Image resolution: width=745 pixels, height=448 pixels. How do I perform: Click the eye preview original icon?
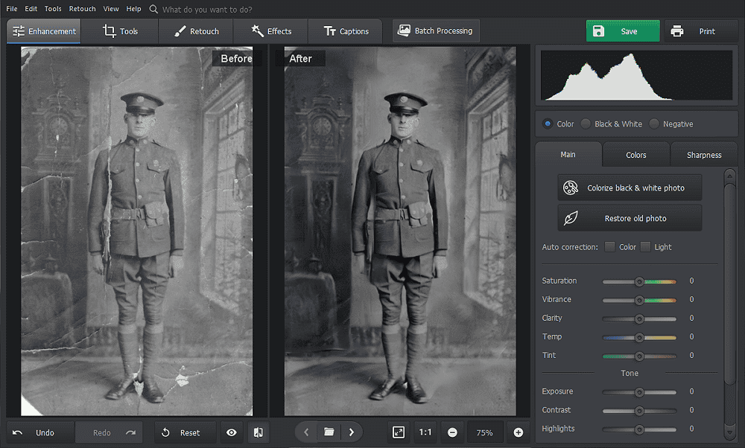[x=232, y=432]
